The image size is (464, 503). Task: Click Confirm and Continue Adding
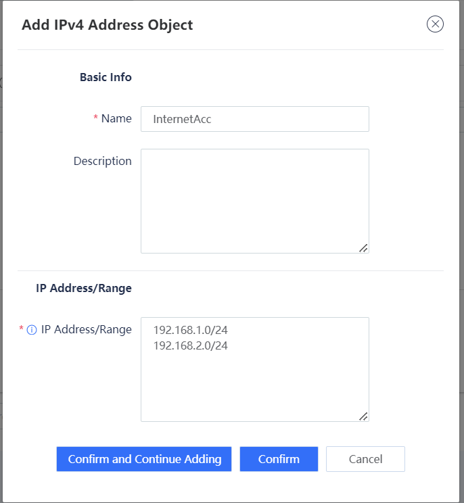point(144,459)
